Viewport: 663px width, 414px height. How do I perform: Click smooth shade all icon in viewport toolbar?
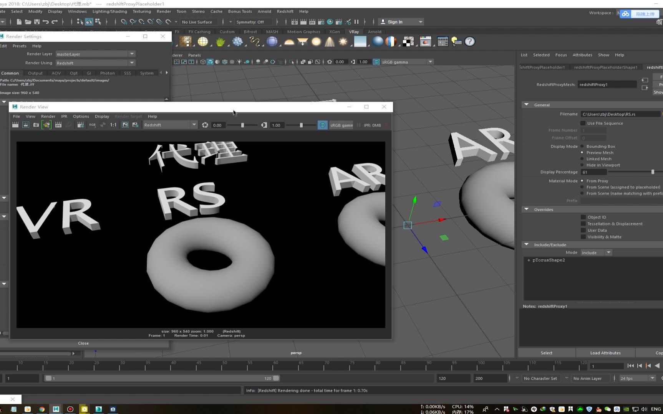click(x=210, y=62)
